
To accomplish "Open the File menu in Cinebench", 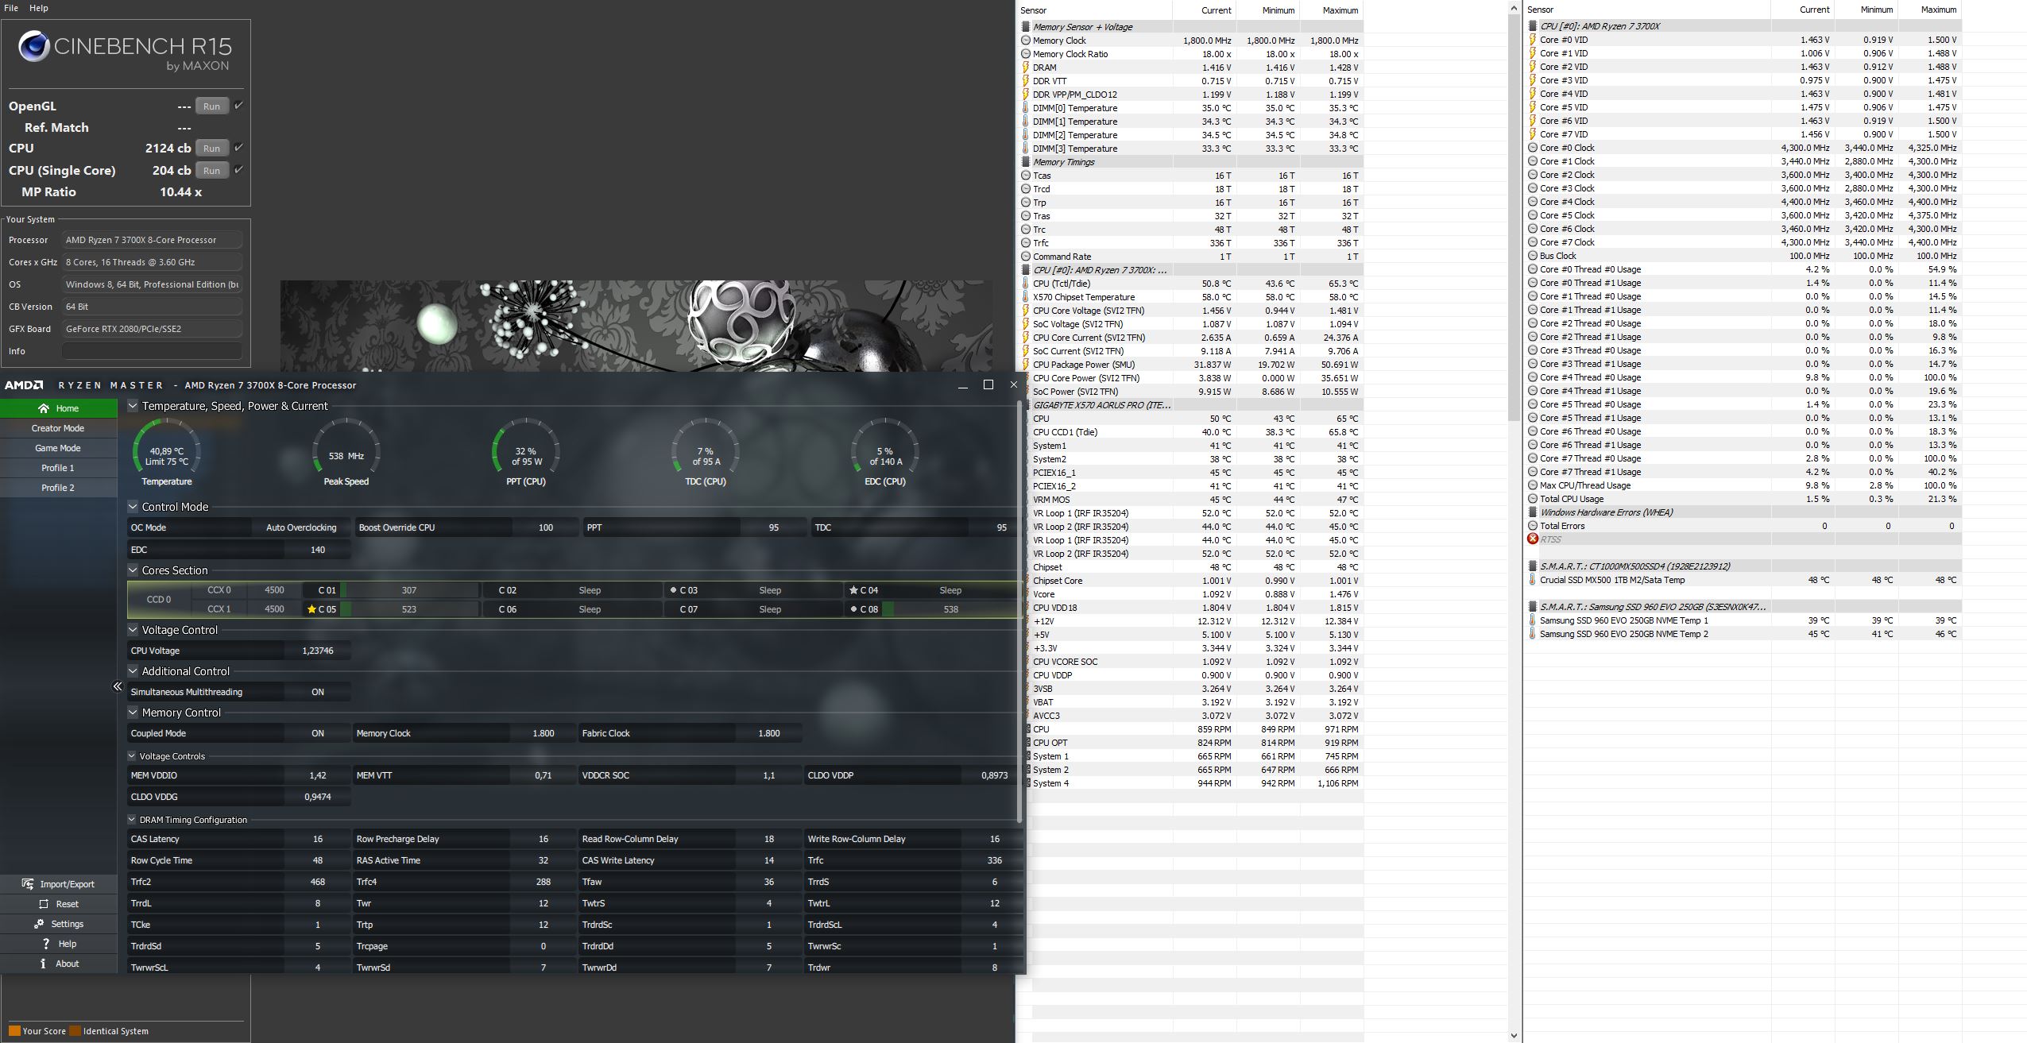I will tap(11, 8).
